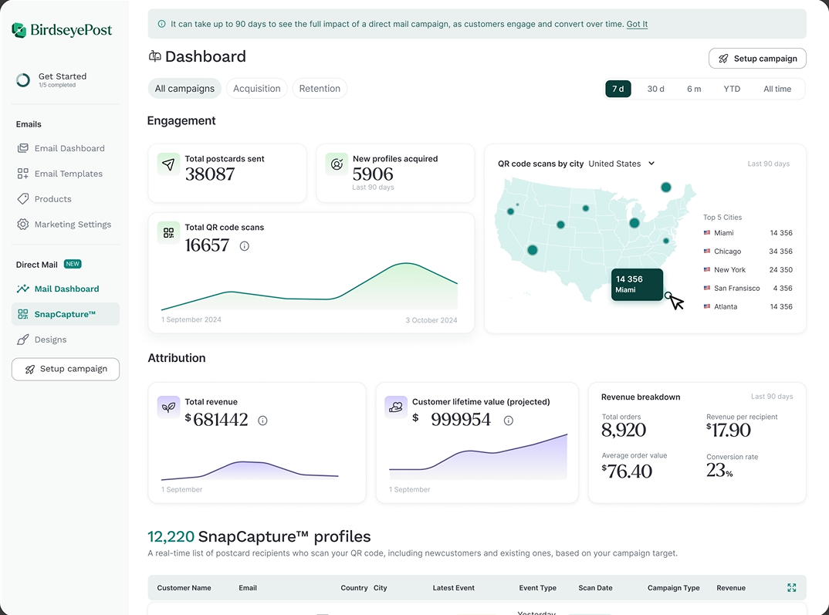Select the 30 d time range
Image resolution: width=829 pixels, height=615 pixels.
click(655, 89)
